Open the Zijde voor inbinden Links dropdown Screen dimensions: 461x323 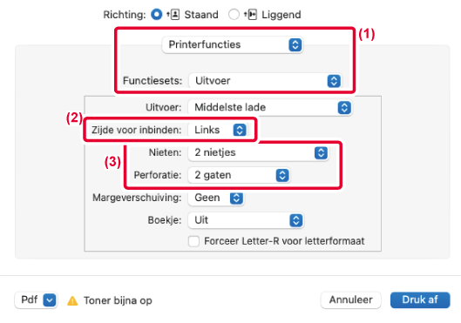click(217, 130)
